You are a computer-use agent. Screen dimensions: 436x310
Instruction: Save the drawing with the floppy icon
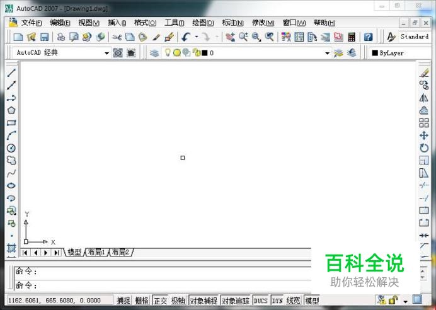[45, 37]
